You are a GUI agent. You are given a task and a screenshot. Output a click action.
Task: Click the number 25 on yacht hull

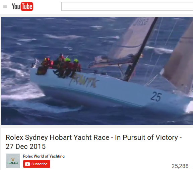pos(156,97)
